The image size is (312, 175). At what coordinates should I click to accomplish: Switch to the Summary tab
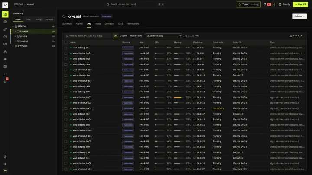(67, 24)
